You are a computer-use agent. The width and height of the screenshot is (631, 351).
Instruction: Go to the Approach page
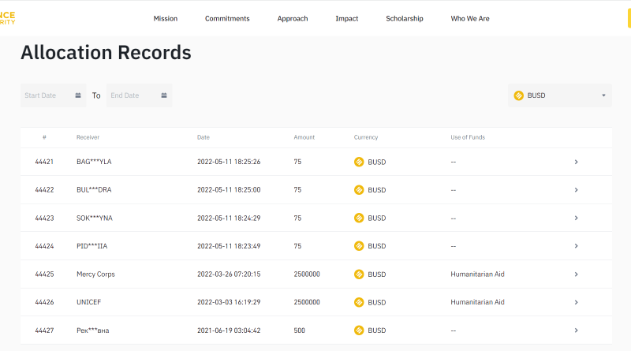tap(292, 18)
